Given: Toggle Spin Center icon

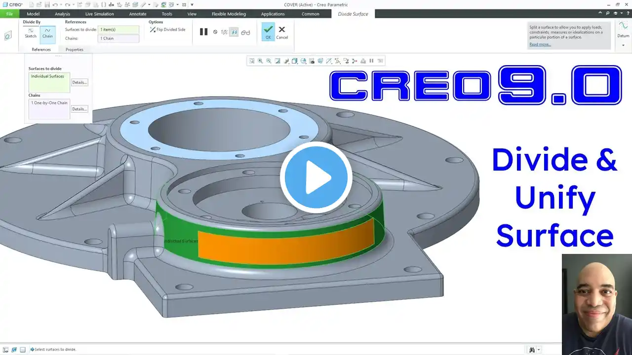Looking at the screenshot, I should tap(355, 61).
